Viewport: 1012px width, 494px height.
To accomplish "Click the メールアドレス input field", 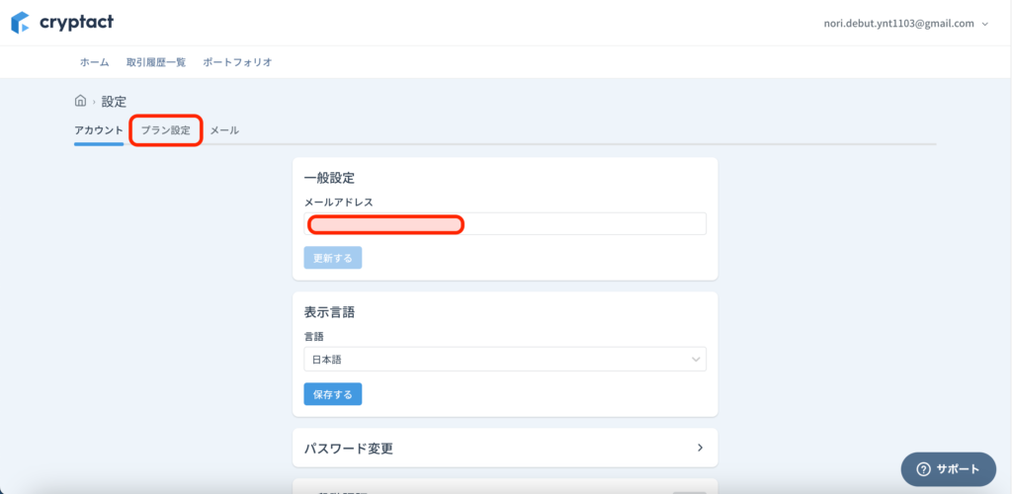I will (505, 224).
